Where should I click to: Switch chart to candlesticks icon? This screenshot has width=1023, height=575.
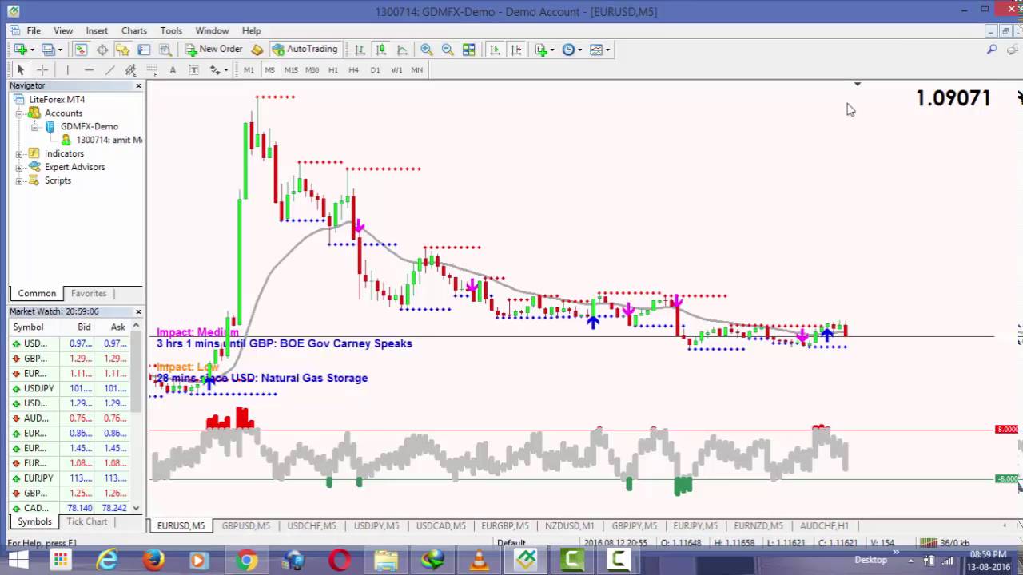pos(380,50)
